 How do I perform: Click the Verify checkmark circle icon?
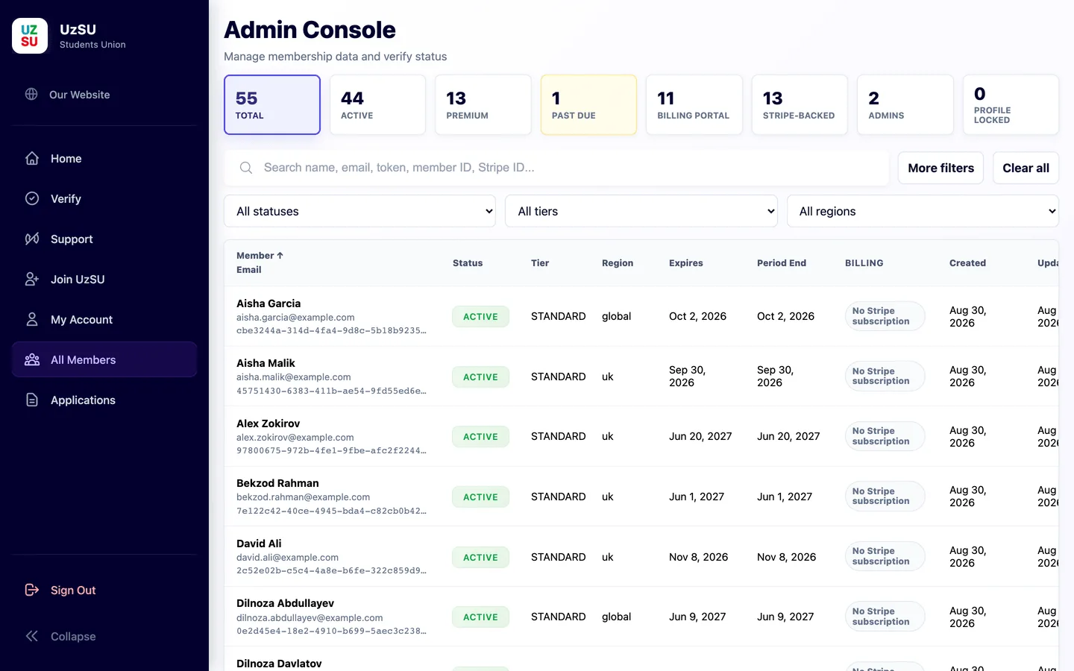(32, 198)
